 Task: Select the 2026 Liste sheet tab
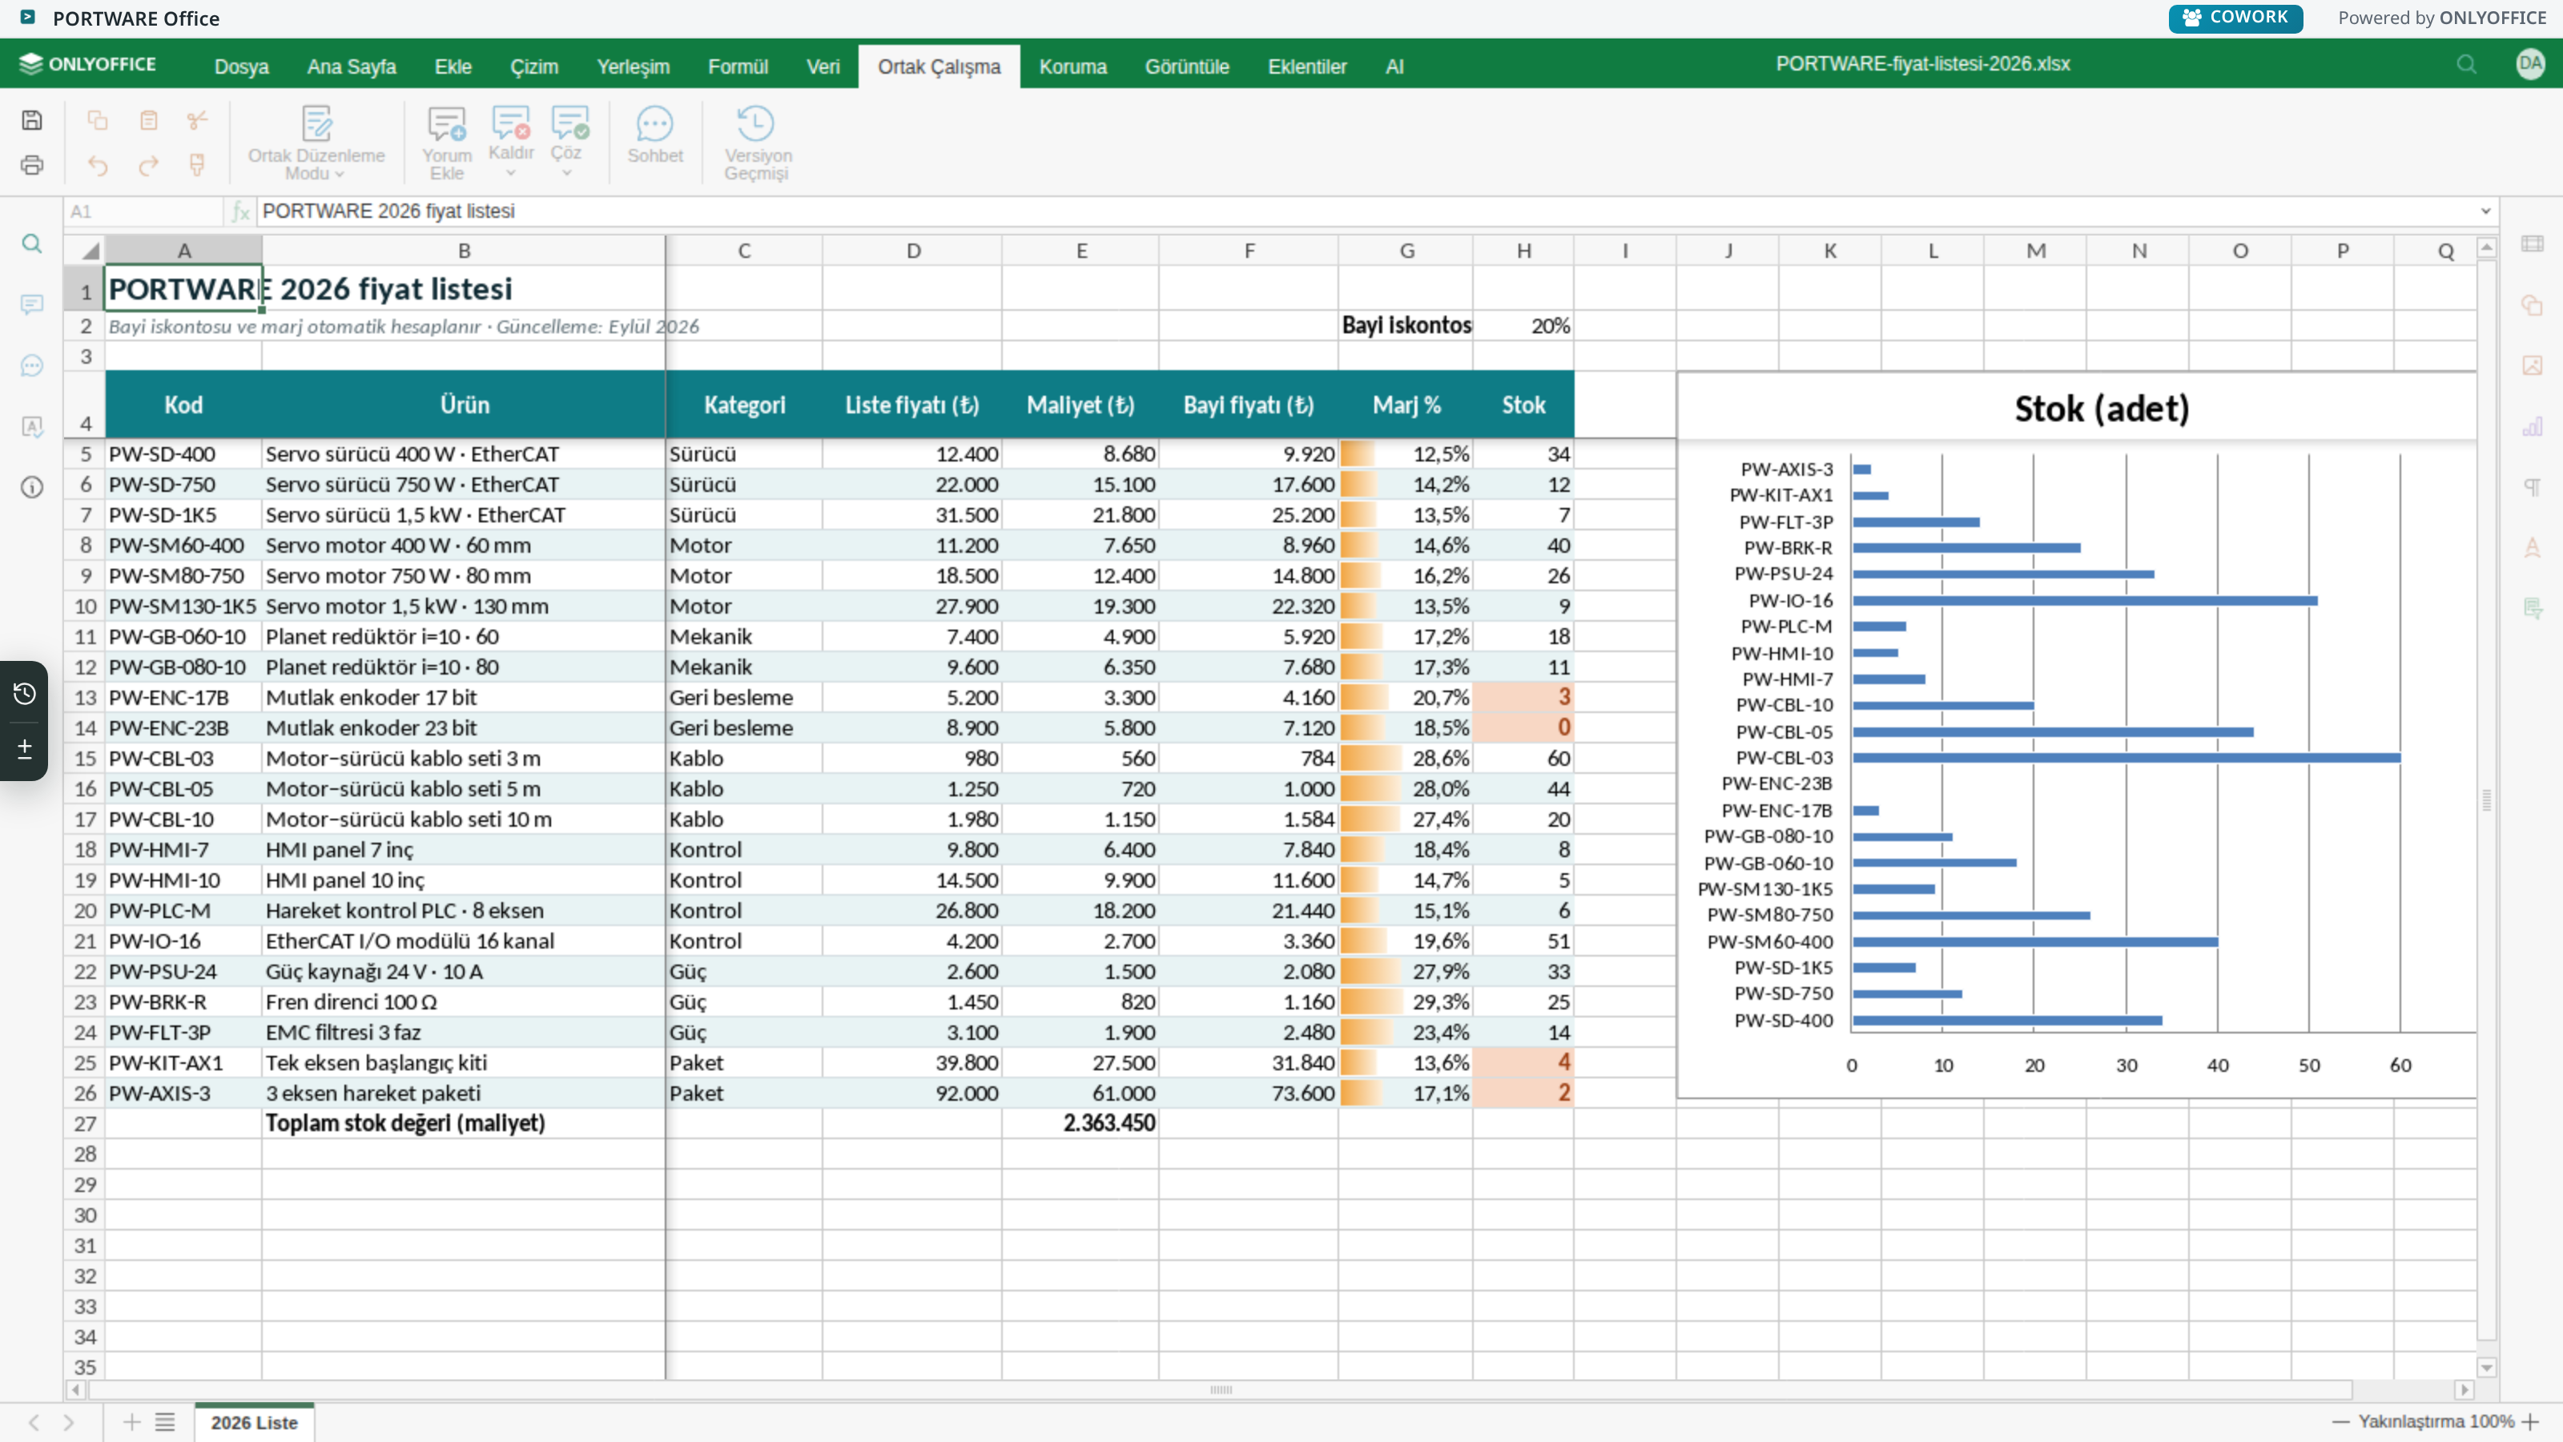tap(254, 1422)
